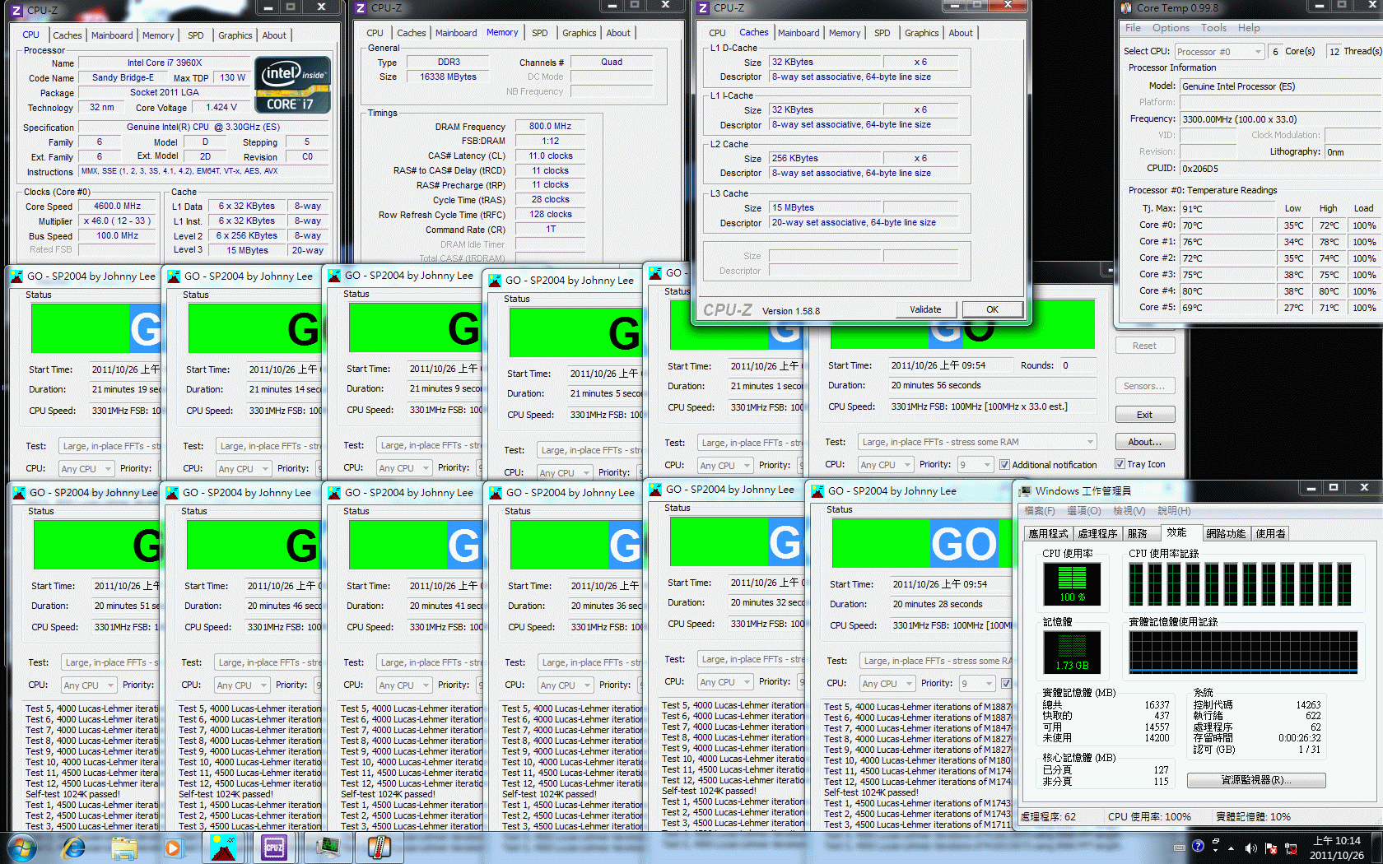The image size is (1383, 864).
Task: Open Any CPU dropdown in 20 minutes 51 sec window
Action: 88,685
